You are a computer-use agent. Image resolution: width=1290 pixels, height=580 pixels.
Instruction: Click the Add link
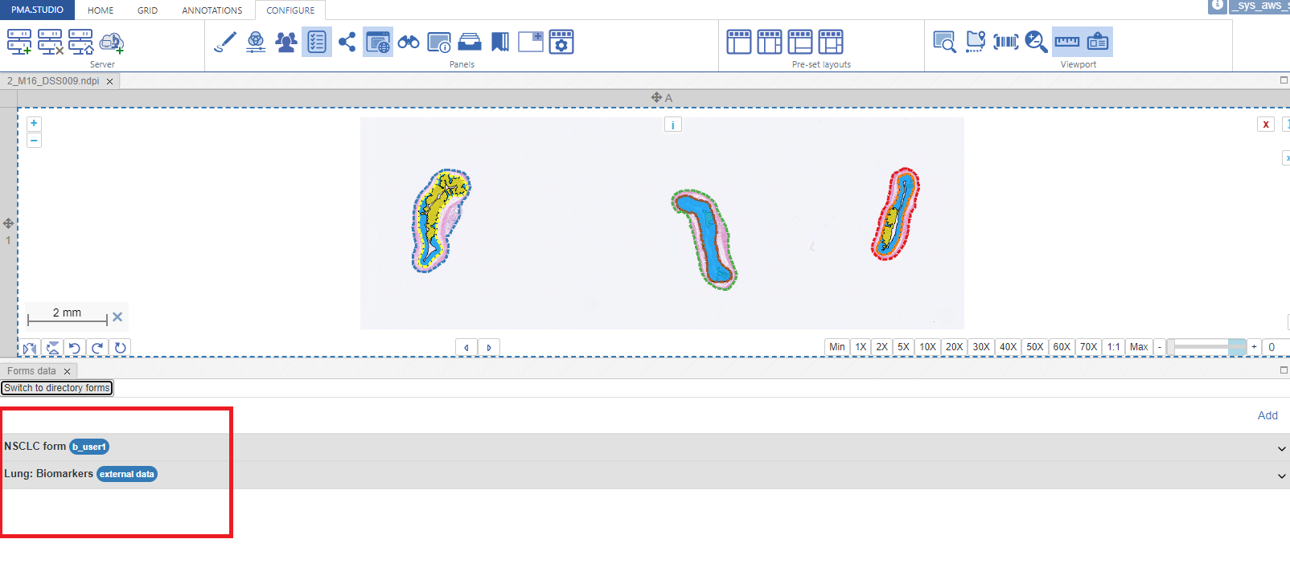coord(1267,415)
